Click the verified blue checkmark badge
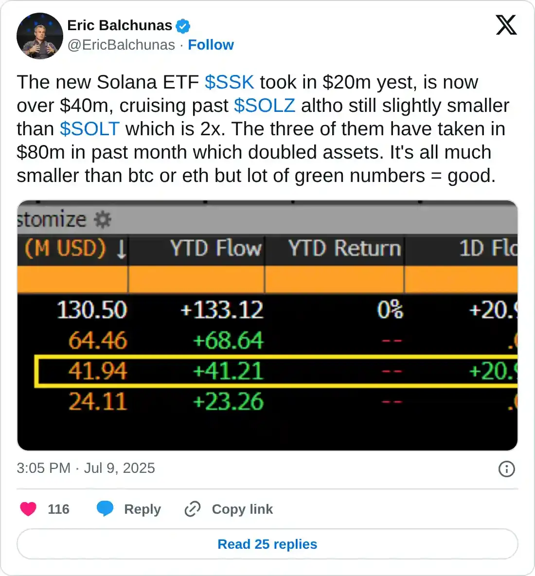 pos(183,26)
